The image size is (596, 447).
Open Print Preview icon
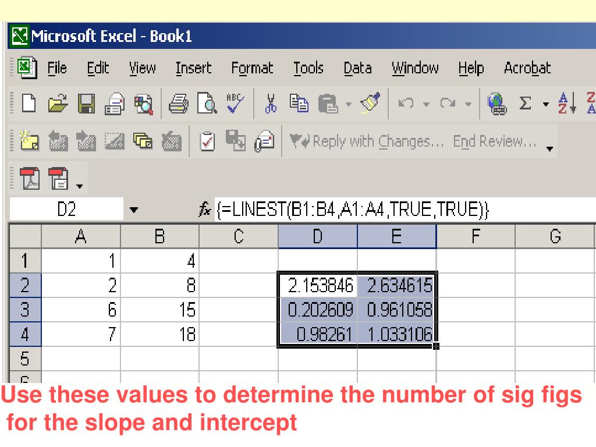pyautogui.click(x=207, y=104)
